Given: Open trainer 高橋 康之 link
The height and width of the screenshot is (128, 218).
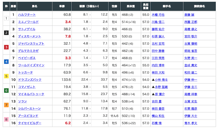Looking at the screenshot, I should click(191, 29).
